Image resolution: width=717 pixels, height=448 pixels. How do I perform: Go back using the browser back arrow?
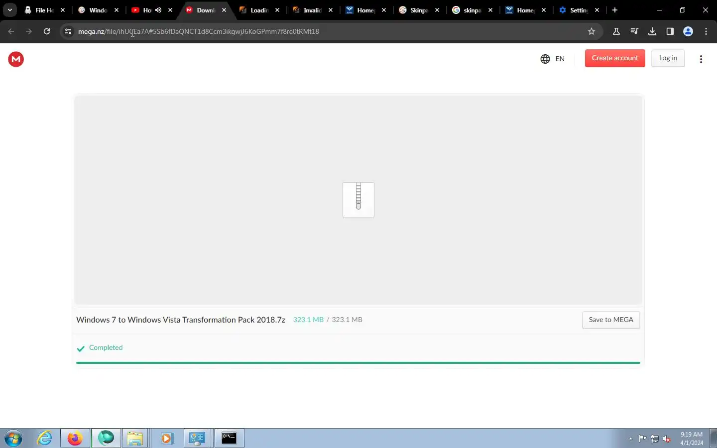pyautogui.click(x=11, y=31)
